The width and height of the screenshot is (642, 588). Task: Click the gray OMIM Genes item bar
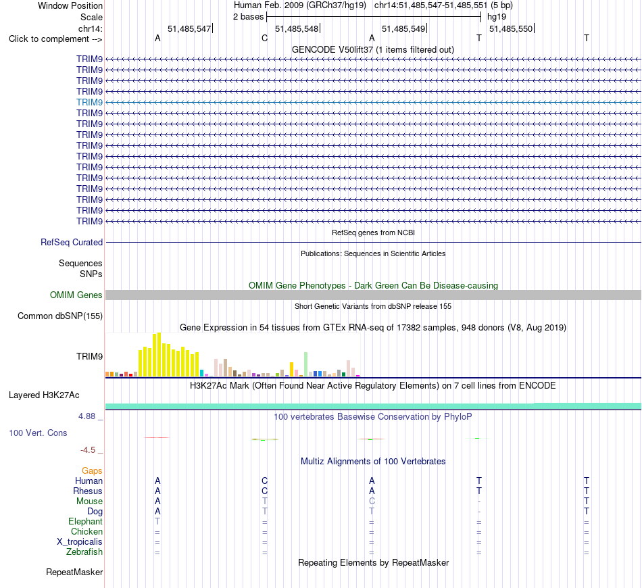click(x=374, y=295)
